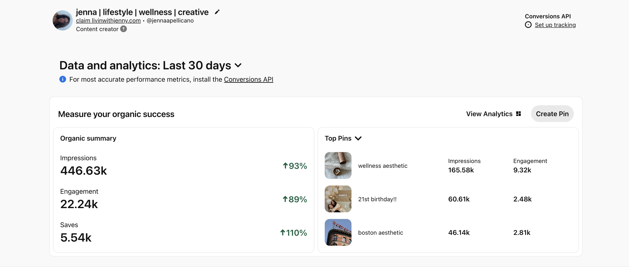Click the Saves 5.54k summary metric

(x=76, y=237)
